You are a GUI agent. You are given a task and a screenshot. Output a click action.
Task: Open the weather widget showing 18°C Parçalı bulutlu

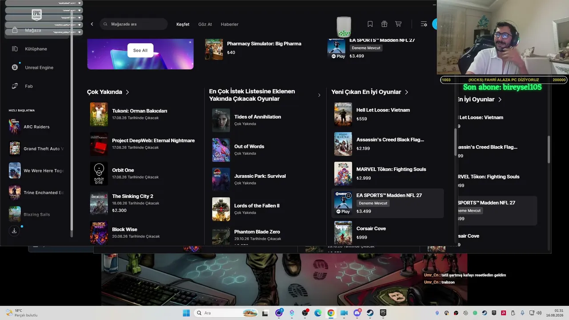click(22, 313)
